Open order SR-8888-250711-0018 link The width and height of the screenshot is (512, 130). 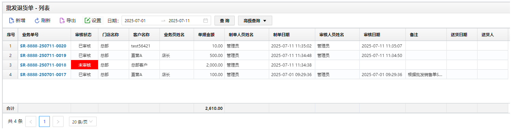point(43,65)
